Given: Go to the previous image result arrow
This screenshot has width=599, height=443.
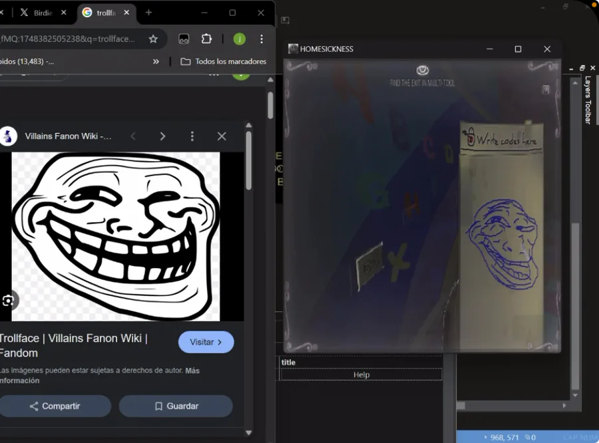Looking at the screenshot, I should click(133, 136).
